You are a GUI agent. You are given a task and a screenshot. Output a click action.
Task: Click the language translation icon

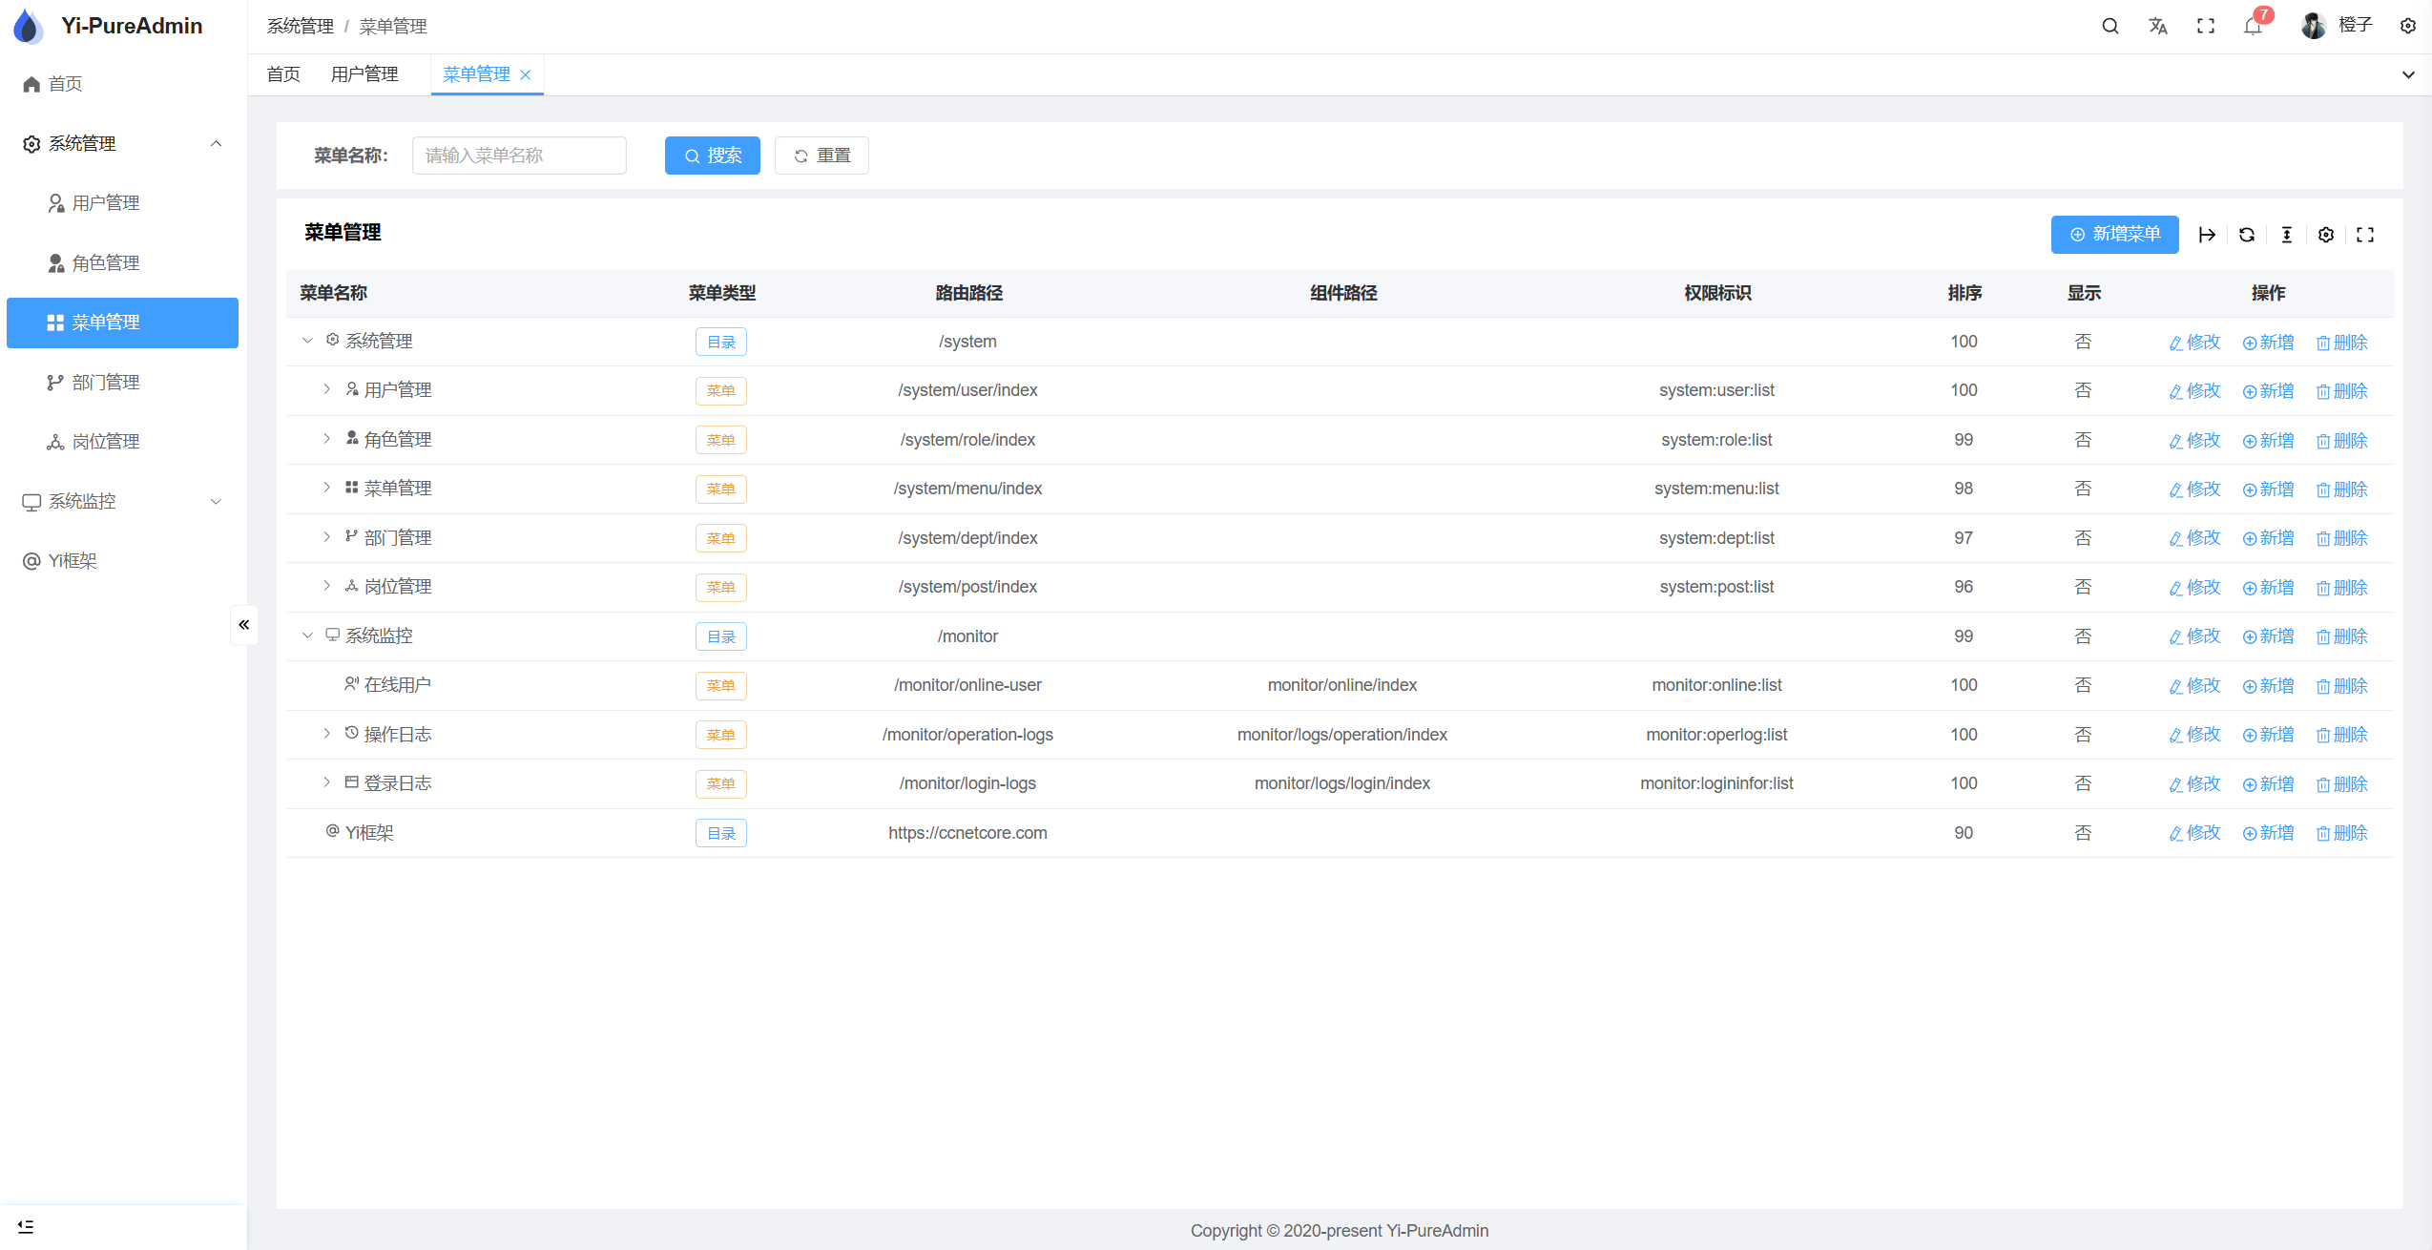coord(2157,26)
